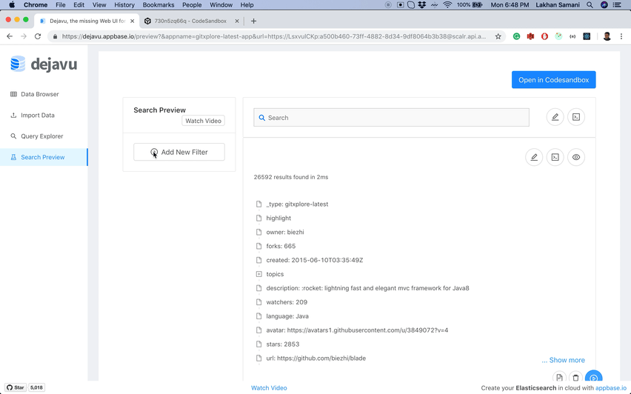The width and height of the screenshot is (631, 394).
Task: Click the dejavu logo
Action: [x=44, y=64]
